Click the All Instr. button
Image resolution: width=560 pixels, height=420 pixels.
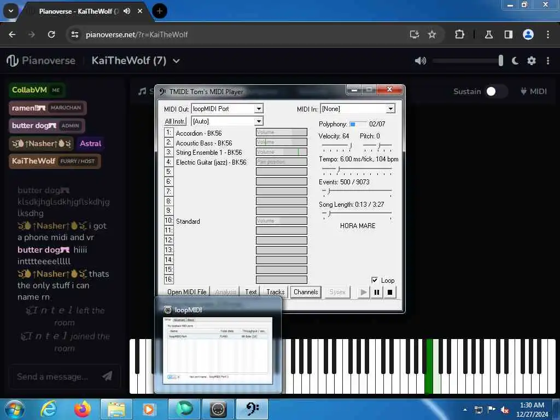pyautogui.click(x=175, y=121)
